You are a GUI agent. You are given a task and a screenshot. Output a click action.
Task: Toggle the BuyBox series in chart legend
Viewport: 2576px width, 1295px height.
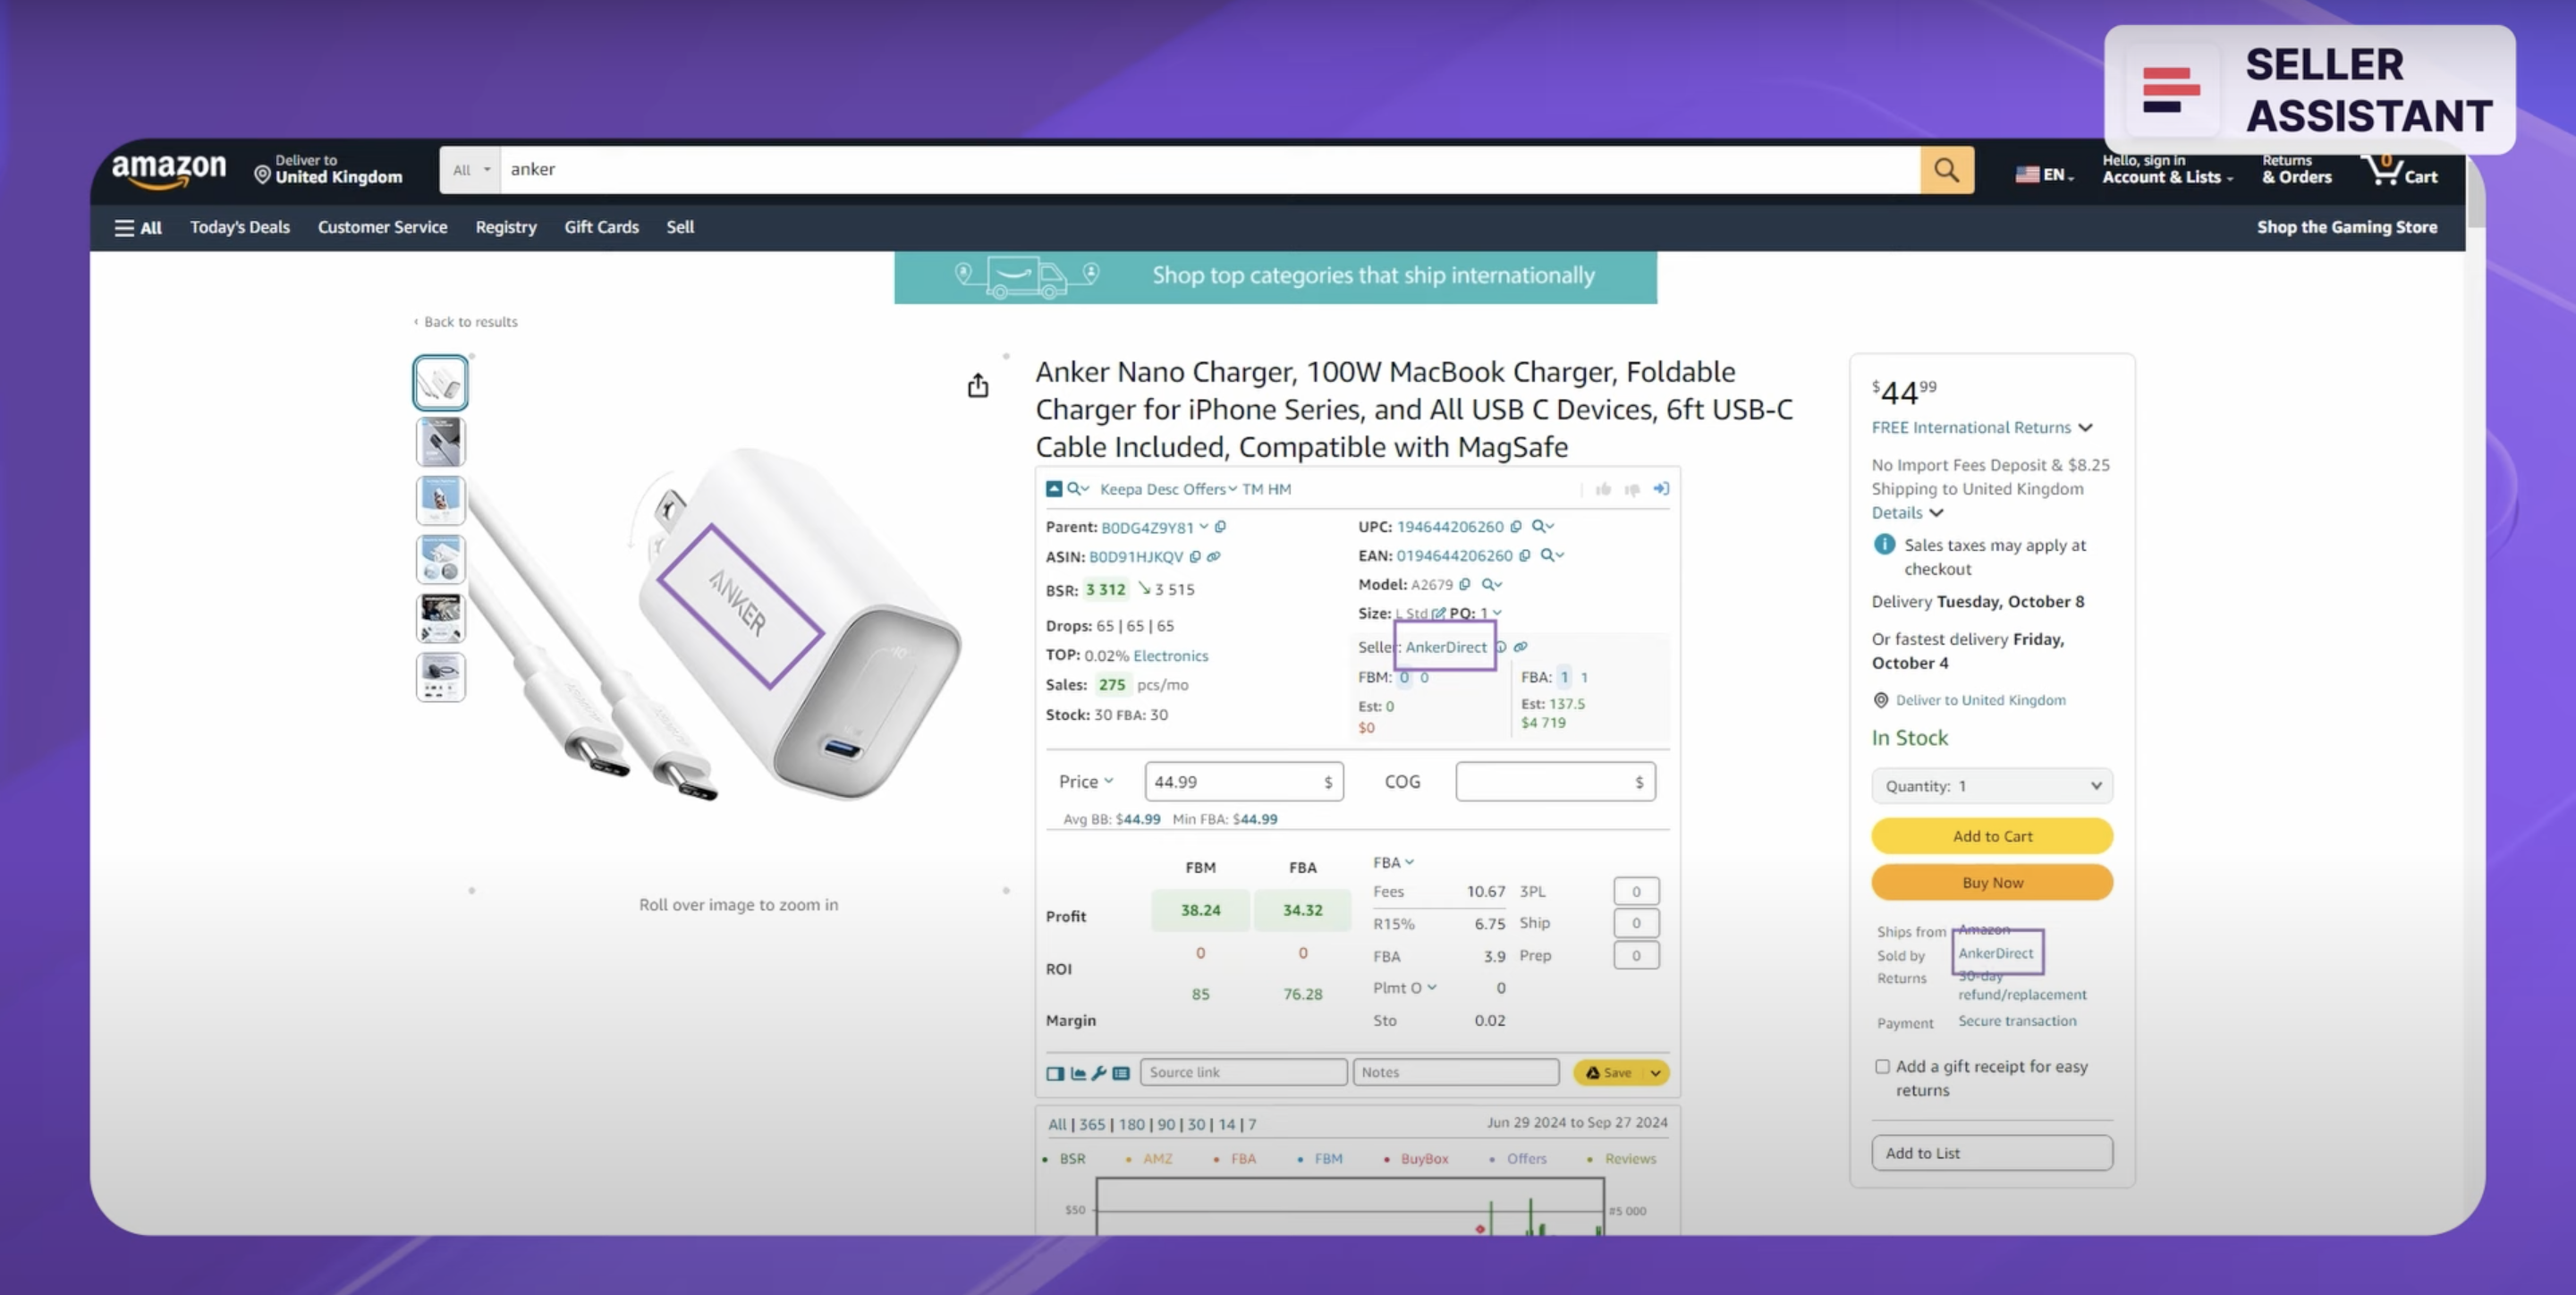click(1423, 1159)
